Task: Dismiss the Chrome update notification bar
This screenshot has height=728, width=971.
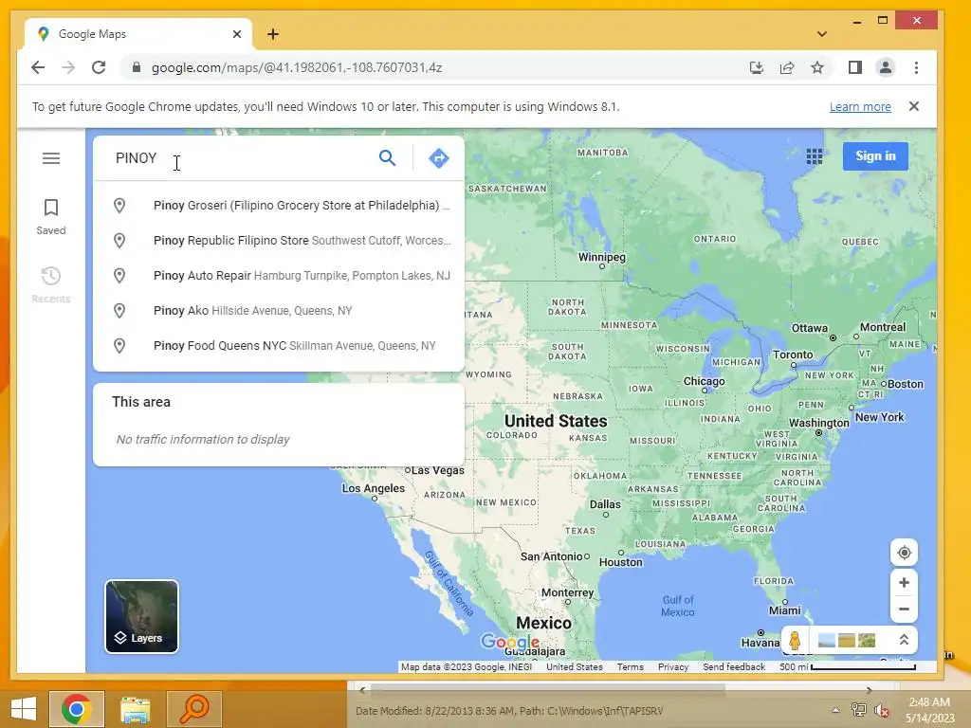Action: [x=913, y=106]
